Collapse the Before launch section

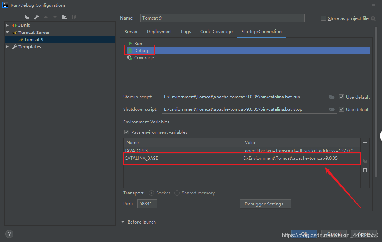(122, 222)
